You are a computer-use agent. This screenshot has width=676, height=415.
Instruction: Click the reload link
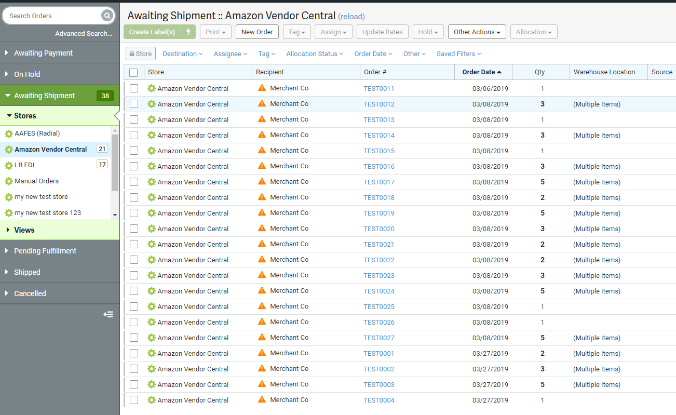(351, 17)
